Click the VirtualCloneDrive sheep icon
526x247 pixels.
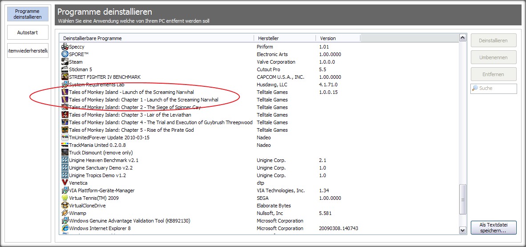point(65,205)
